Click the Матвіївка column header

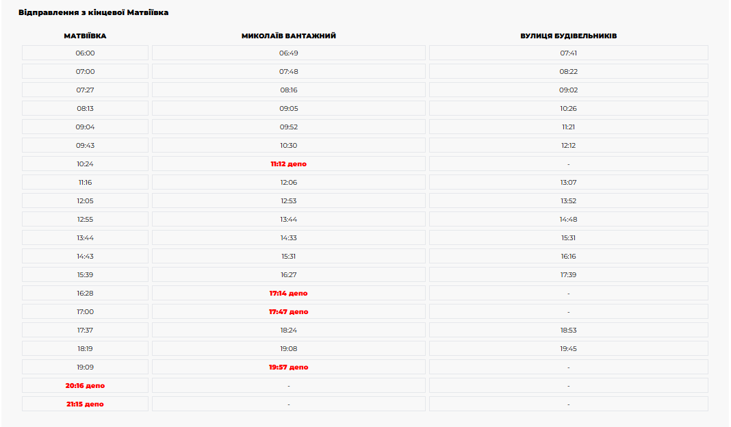tap(85, 36)
